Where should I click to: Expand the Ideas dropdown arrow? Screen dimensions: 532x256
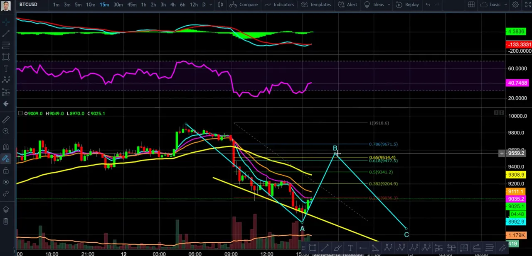coord(389,5)
